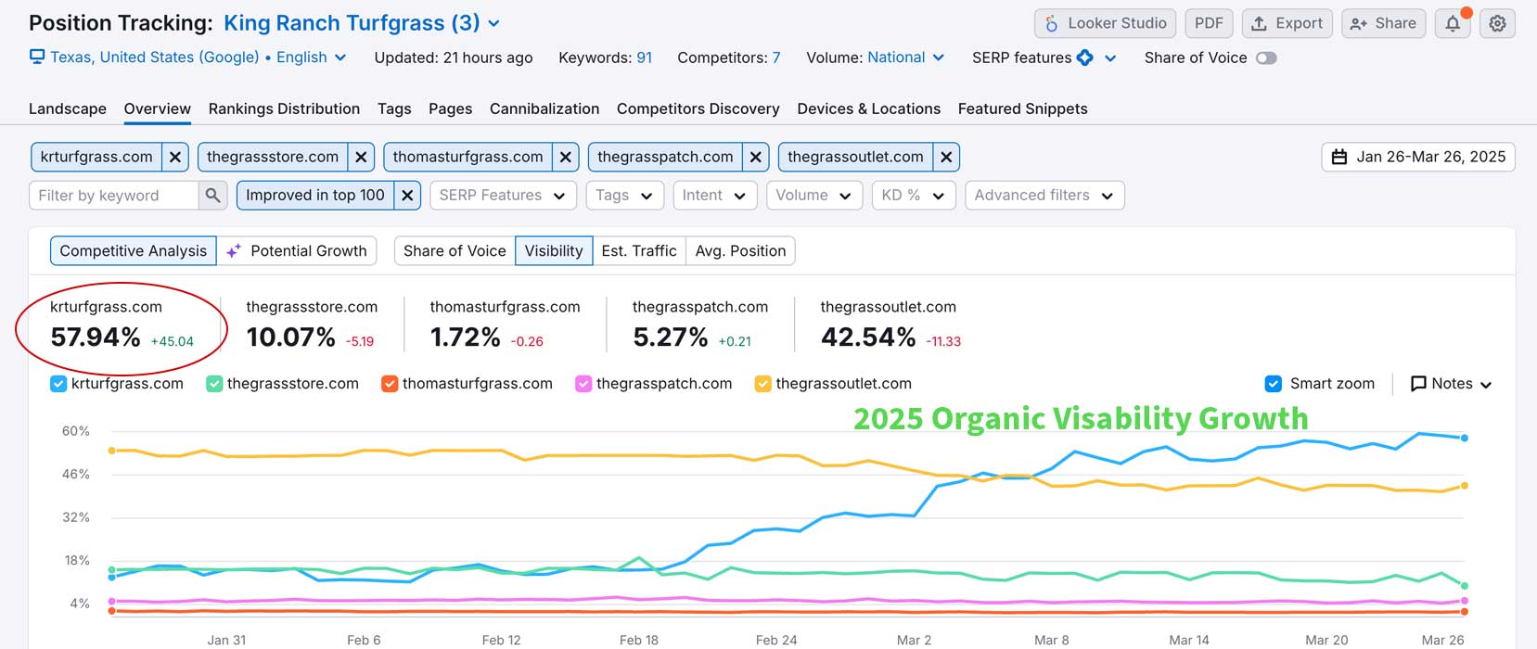Switch chart to Avg. Position
This screenshot has width=1537, height=649.
740,250
